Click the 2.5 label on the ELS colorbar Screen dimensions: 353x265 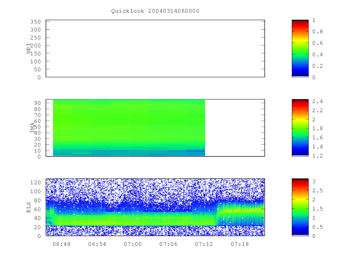317,191
